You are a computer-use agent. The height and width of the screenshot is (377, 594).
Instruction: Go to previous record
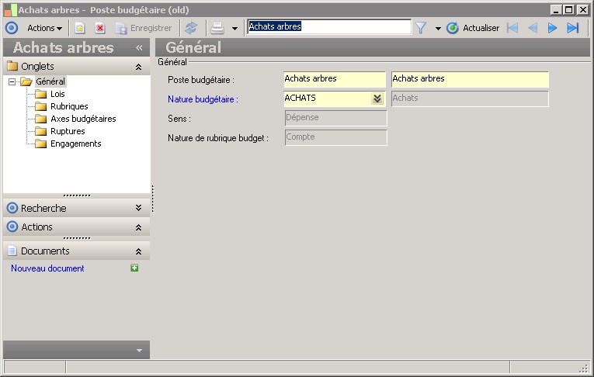coord(533,28)
